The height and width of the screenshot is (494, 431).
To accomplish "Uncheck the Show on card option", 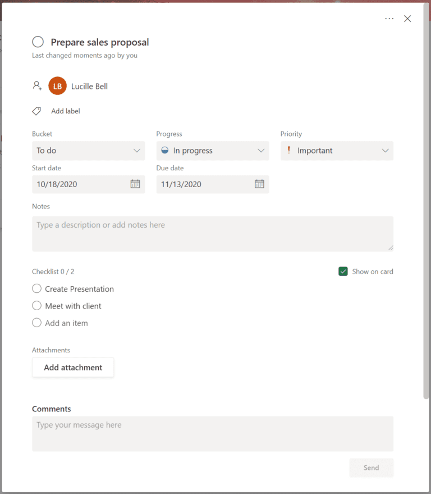I will tap(343, 271).
